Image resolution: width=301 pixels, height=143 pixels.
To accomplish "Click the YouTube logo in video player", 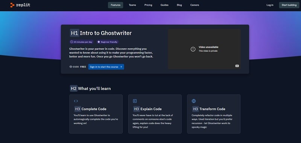I will coord(237,66).
